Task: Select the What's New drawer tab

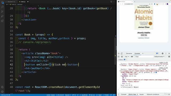Action: pyautogui.click(x=132, y=94)
